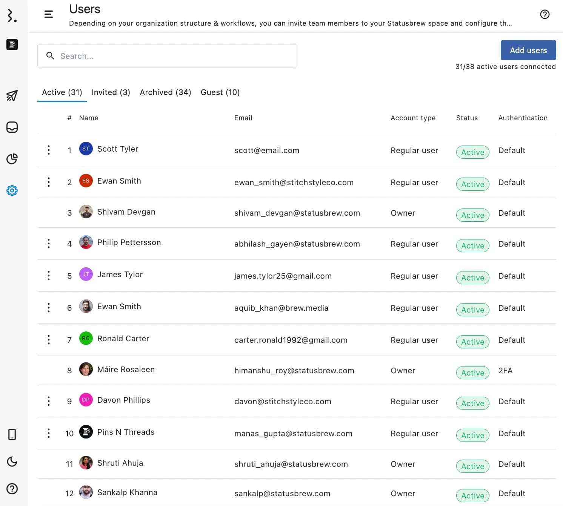Click the Active status badge for Ewan Smith
The image size is (563, 506).
point(472,184)
